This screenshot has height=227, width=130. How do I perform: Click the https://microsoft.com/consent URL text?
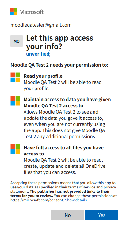point(37,200)
